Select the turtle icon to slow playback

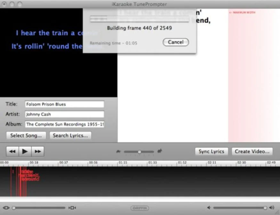click(118, 151)
